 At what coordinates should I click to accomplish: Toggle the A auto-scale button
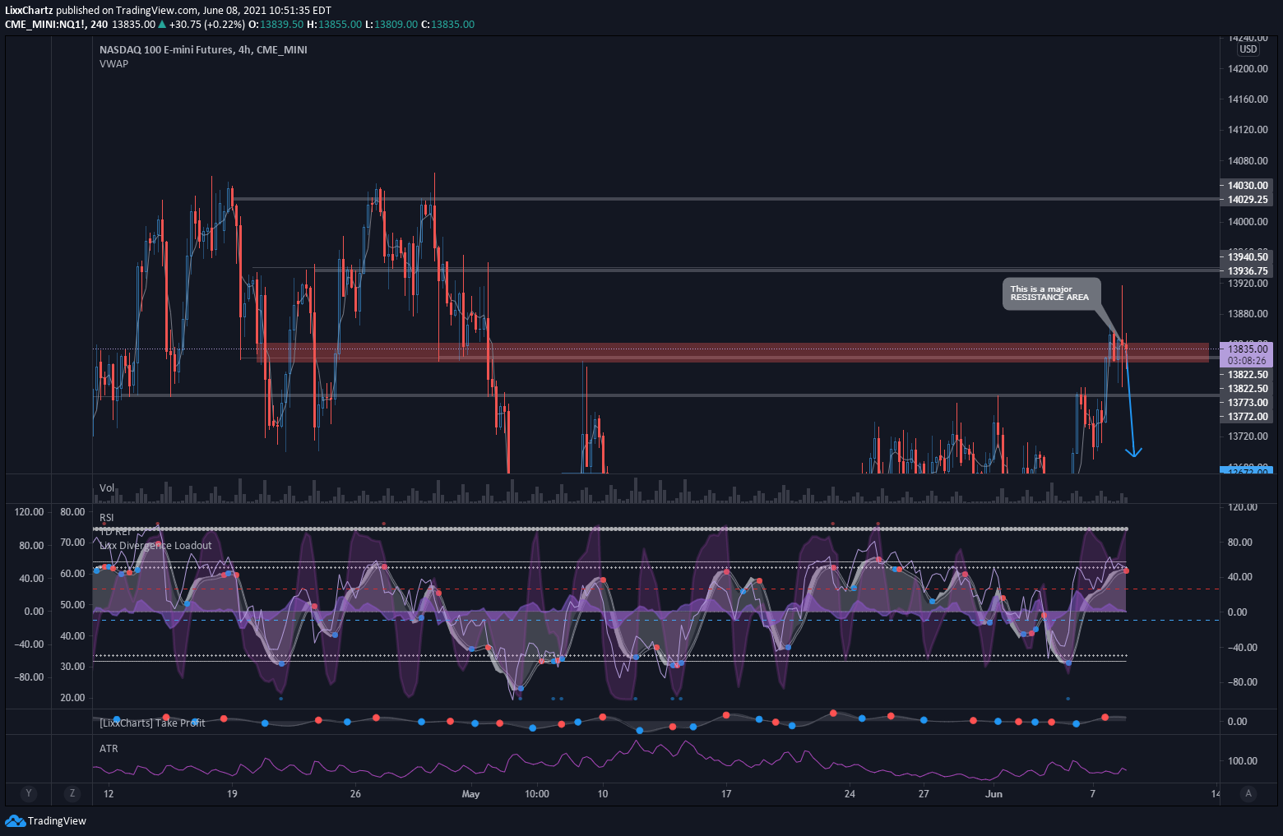(x=1248, y=793)
